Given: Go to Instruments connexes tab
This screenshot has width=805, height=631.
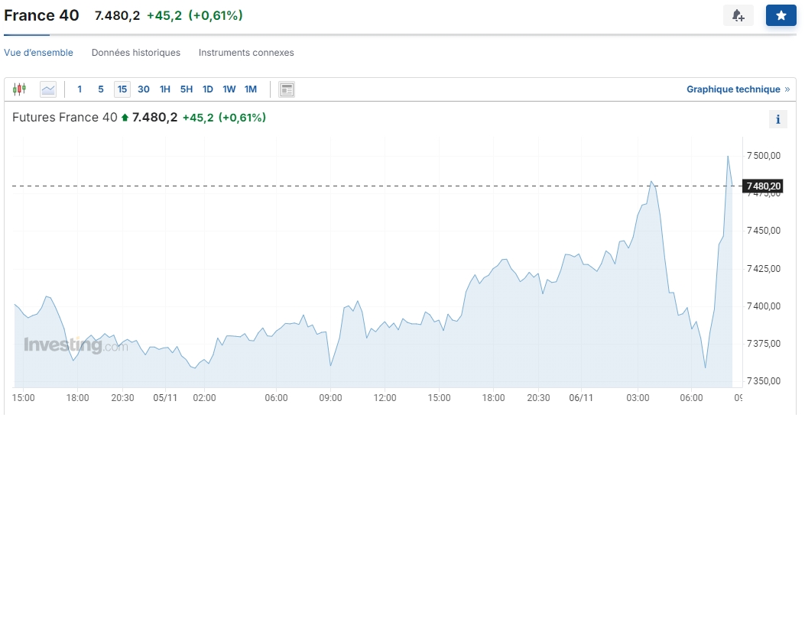Looking at the screenshot, I should [246, 53].
